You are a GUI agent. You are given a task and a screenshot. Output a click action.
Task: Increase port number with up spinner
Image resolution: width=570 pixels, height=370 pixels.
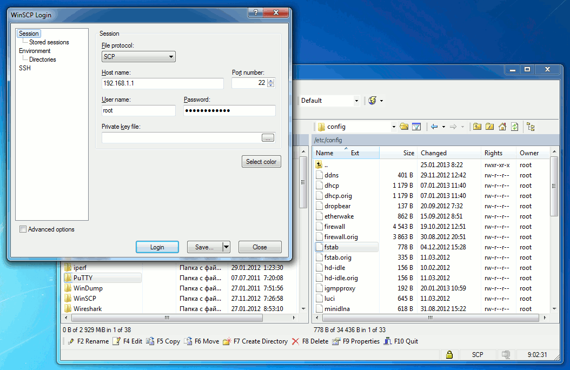click(271, 81)
